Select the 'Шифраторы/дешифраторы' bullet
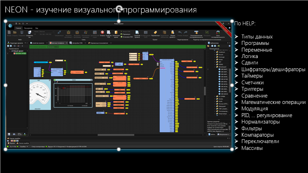Image resolution: width=308 pixels, height=173 pixels. pyautogui.click(x=273, y=69)
